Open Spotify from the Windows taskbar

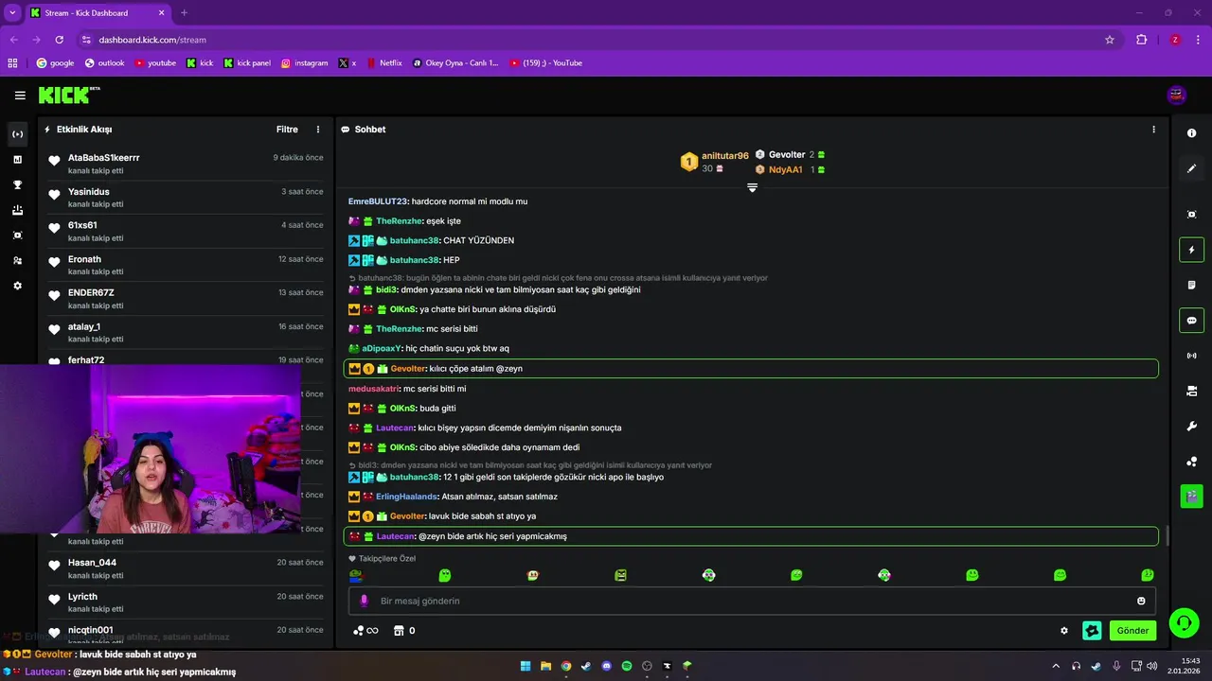(x=627, y=666)
